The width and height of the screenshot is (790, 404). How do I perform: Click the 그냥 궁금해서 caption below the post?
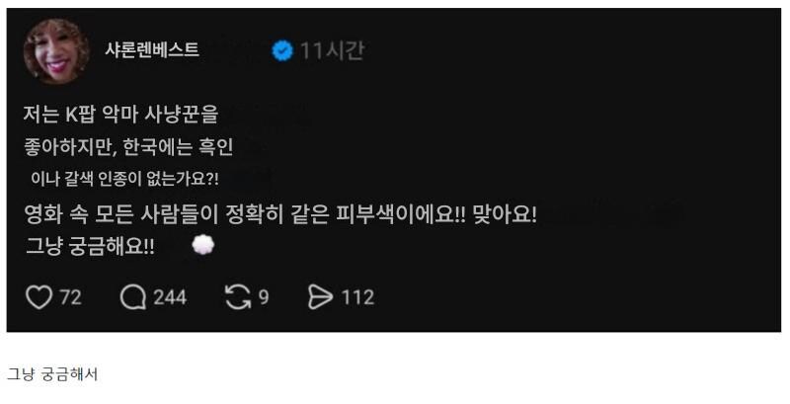(52, 374)
